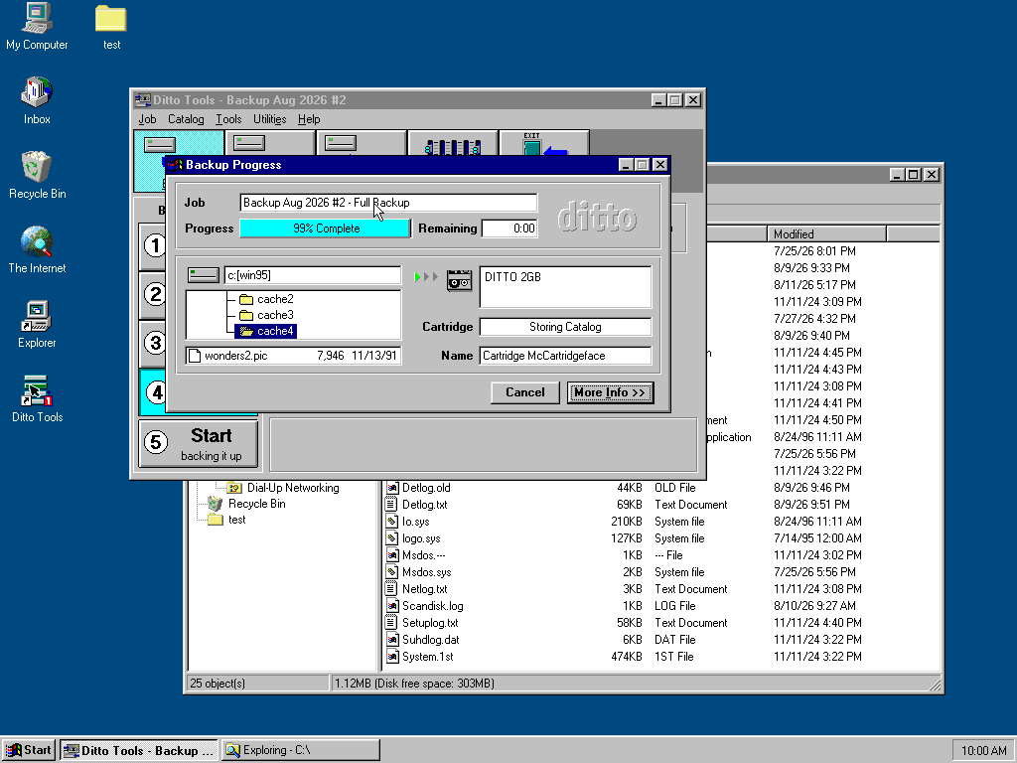
Task: Open the desktop Recycle Bin icon
Action: pos(37,175)
